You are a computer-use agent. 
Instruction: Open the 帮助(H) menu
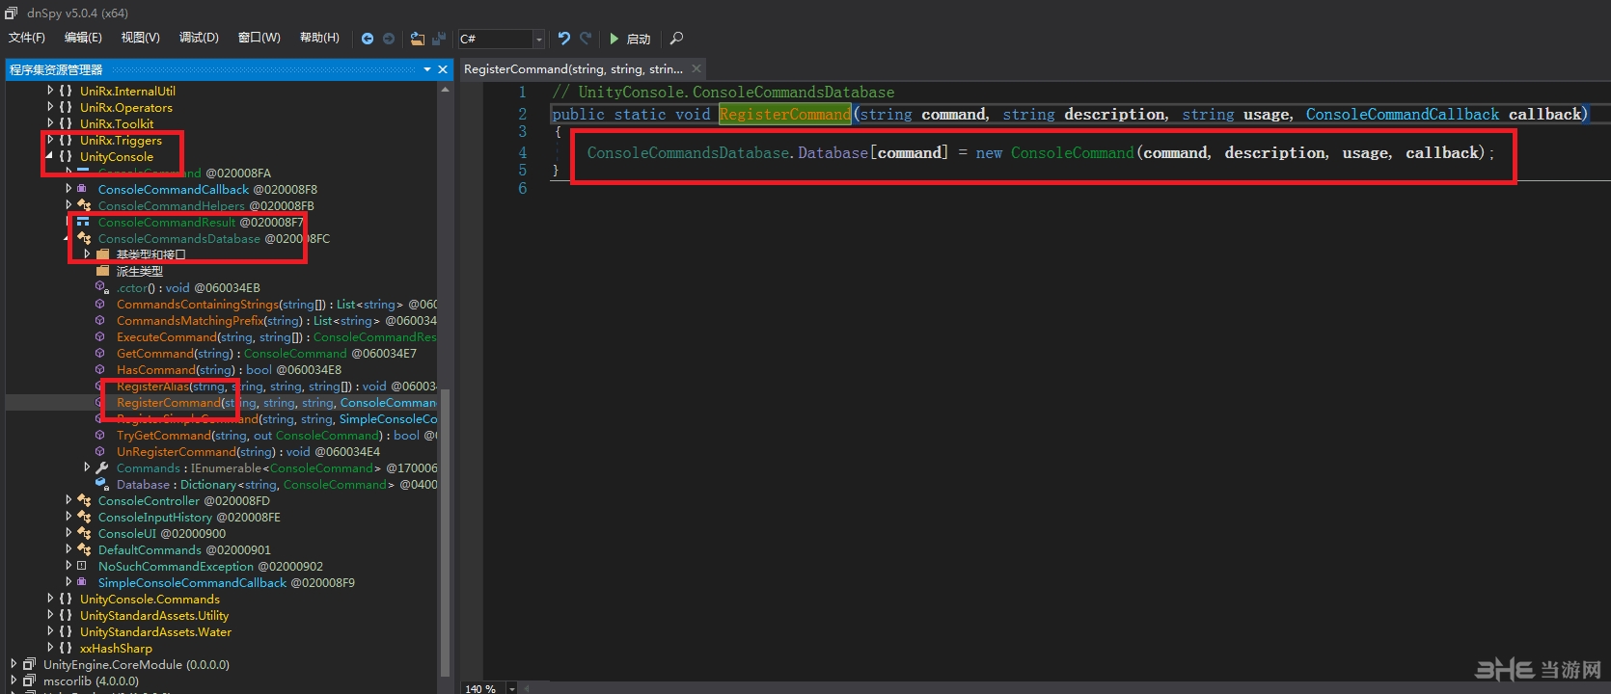pyautogui.click(x=319, y=38)
